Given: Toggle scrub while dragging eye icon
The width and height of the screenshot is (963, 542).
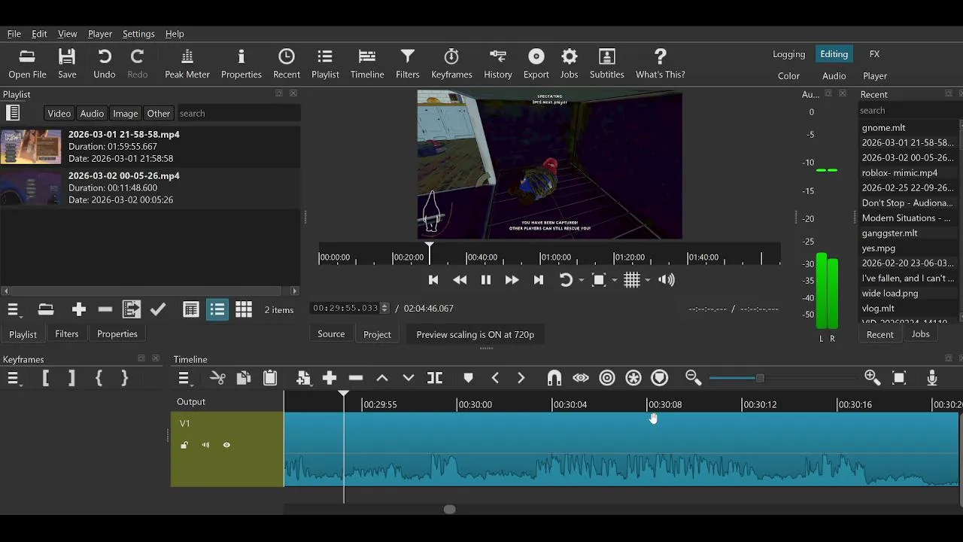Looking at the screenshot, I should [581, 378].
